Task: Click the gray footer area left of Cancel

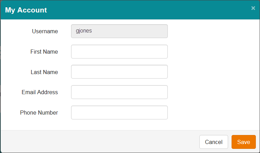Action: tap(99, 142)
